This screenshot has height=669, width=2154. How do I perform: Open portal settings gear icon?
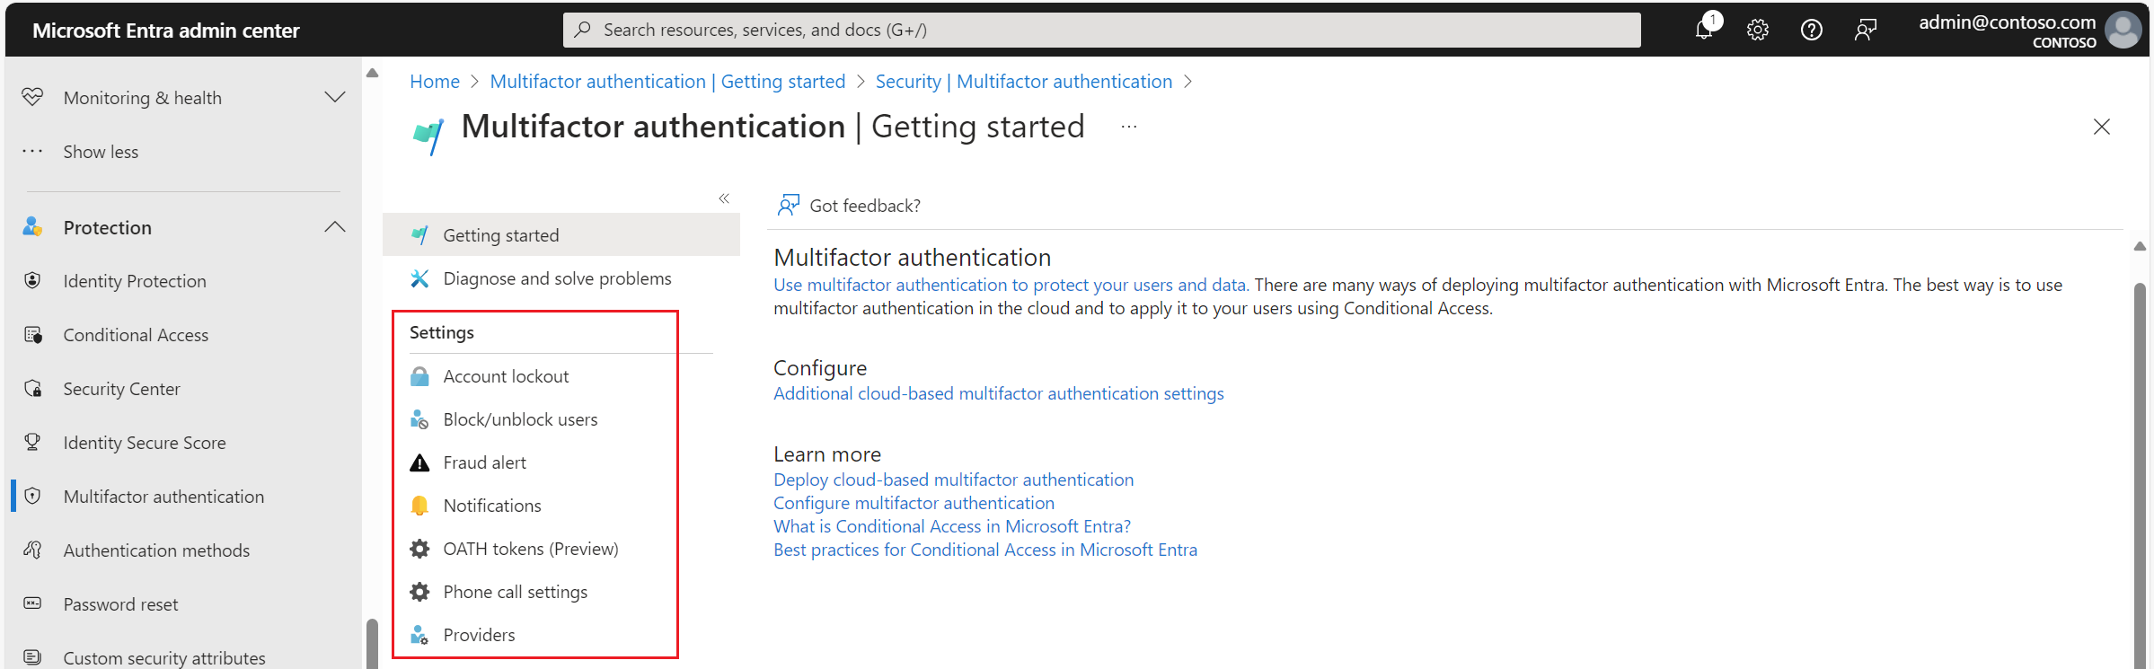[1758, 30]
